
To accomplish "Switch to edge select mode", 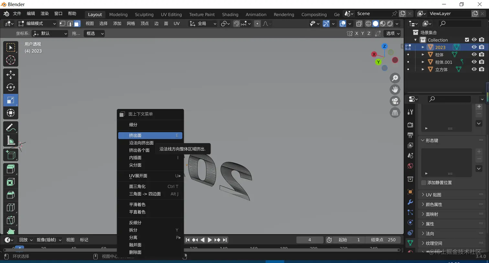I will pos(70,24).
